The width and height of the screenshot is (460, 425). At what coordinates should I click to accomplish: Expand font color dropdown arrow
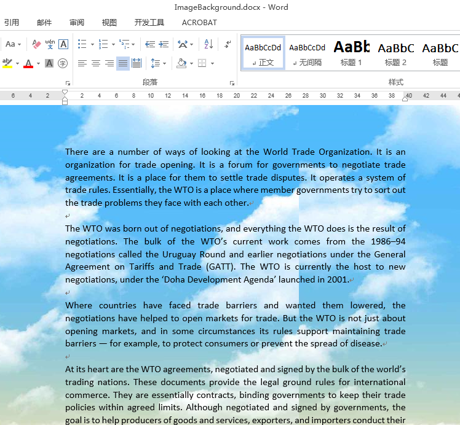tap(38, 63)
